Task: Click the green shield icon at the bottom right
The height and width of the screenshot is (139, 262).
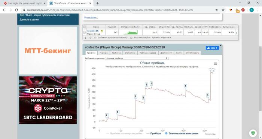Action: point(253,133)
